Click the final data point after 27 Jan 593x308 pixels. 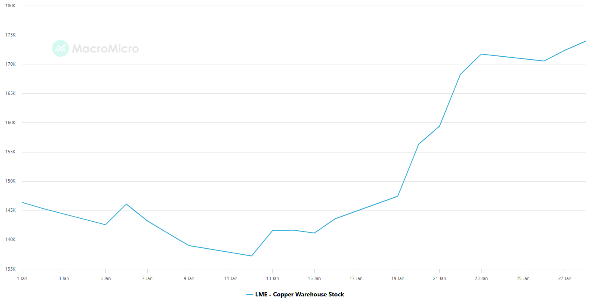[585, 41]
